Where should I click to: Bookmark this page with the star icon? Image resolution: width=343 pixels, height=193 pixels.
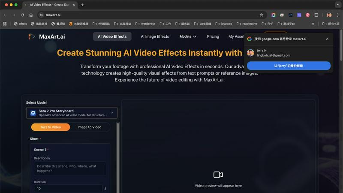[262, 15]
